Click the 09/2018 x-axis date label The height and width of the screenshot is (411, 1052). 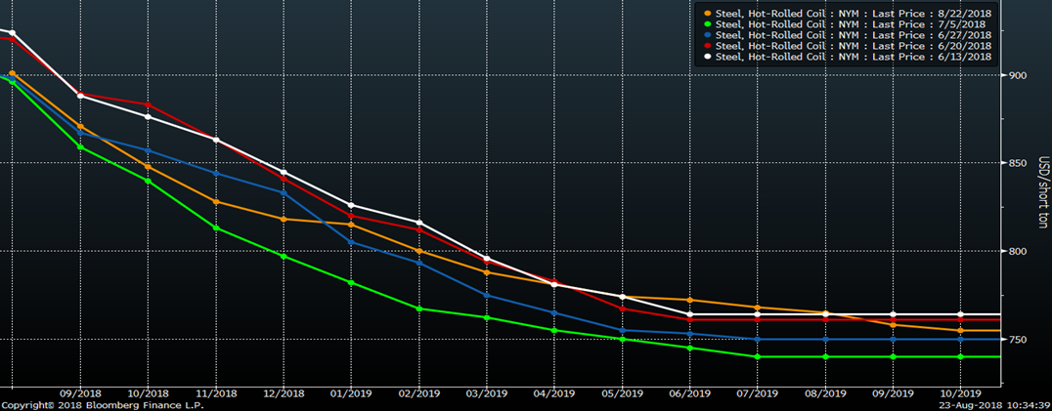point(81,393)
